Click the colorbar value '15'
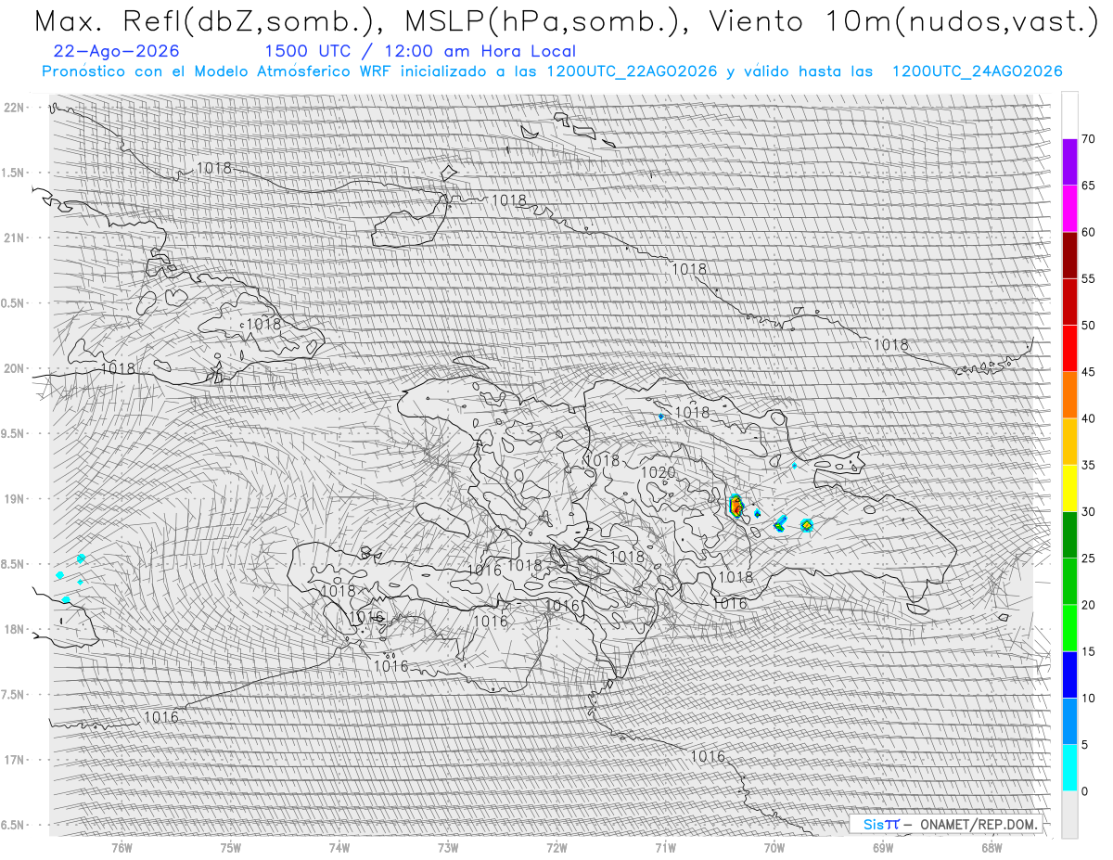 [1088, 651]
